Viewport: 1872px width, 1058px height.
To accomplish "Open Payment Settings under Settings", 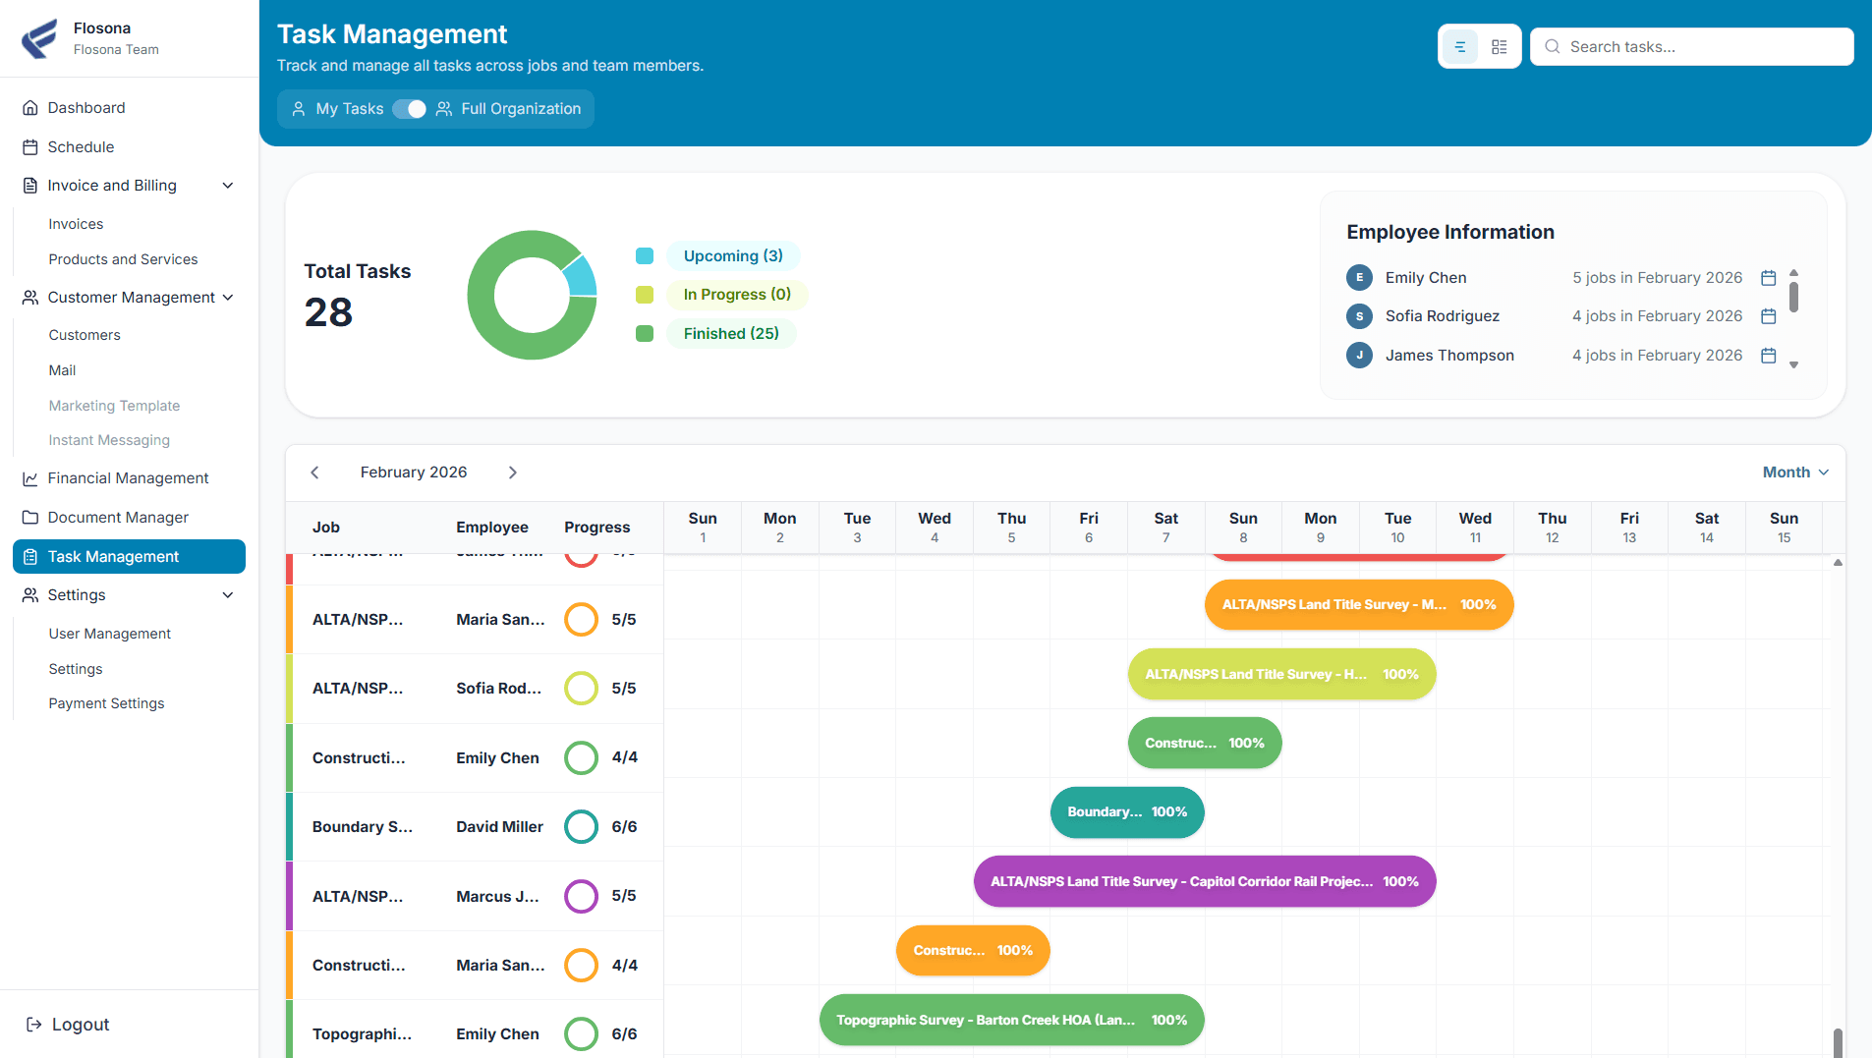I will click(x=106, y=702).
